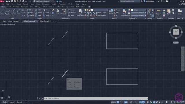Select the Arc tool
Image resolution: width=185 pixels, height=104 pixels.
[19, 12]
